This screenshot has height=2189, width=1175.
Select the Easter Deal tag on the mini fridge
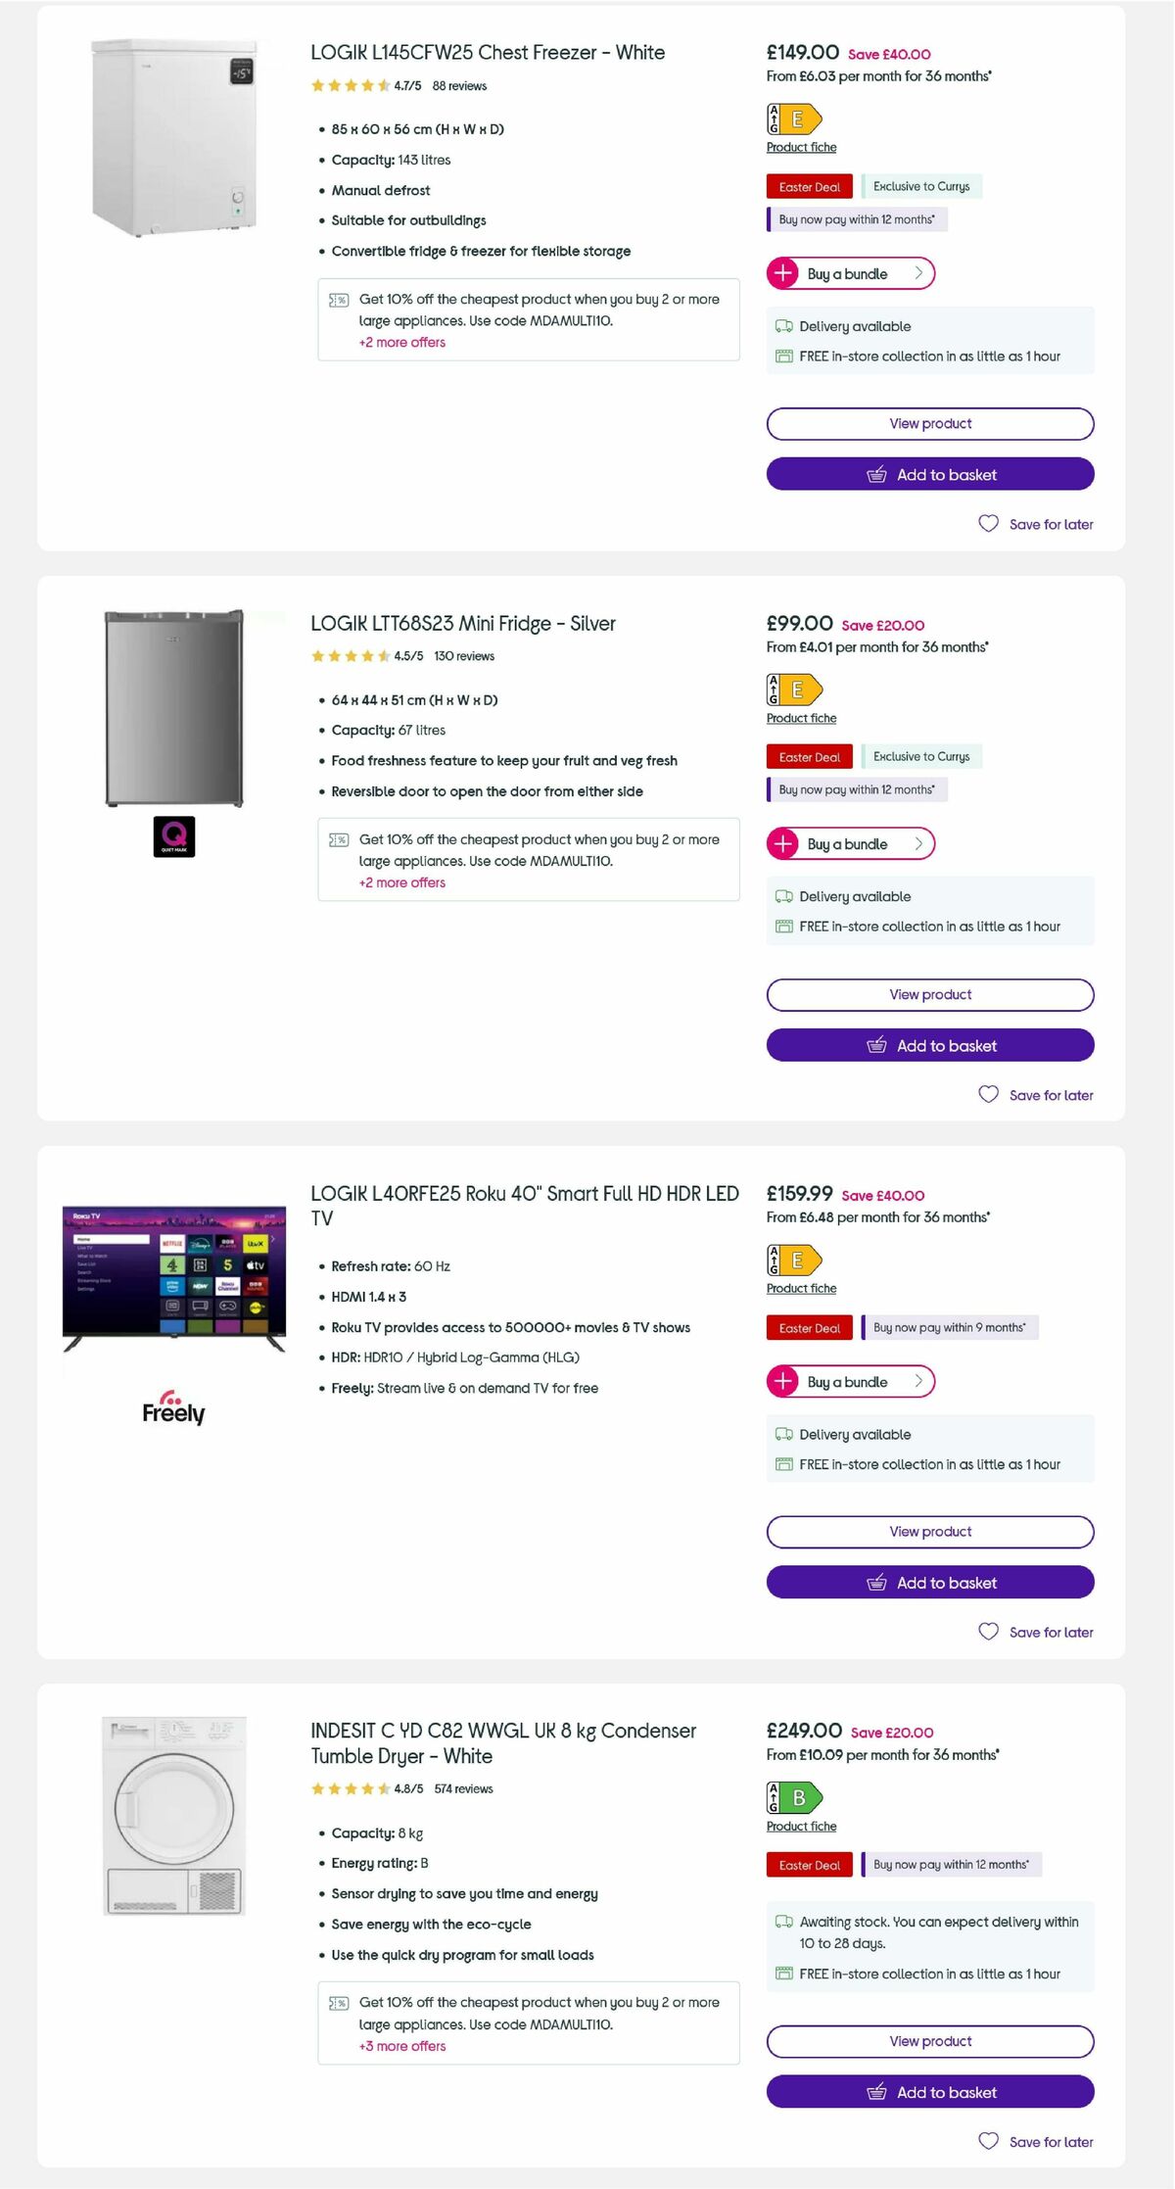809,756
